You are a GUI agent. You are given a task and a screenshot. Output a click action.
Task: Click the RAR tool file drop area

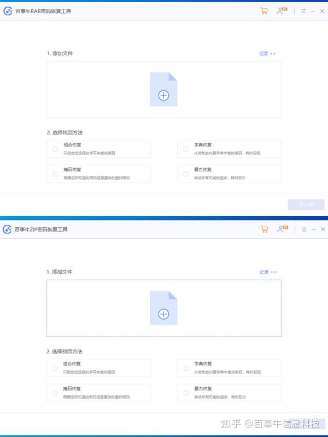163,90
